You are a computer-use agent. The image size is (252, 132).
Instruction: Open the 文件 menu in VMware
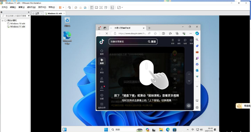pos(4,7)
